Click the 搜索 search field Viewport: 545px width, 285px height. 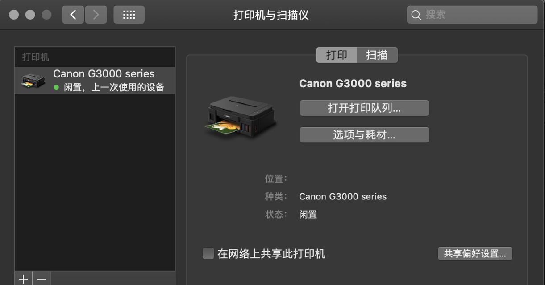pos(472,15)
